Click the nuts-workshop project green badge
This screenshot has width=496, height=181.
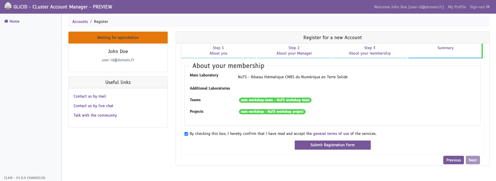pos(272,112)
